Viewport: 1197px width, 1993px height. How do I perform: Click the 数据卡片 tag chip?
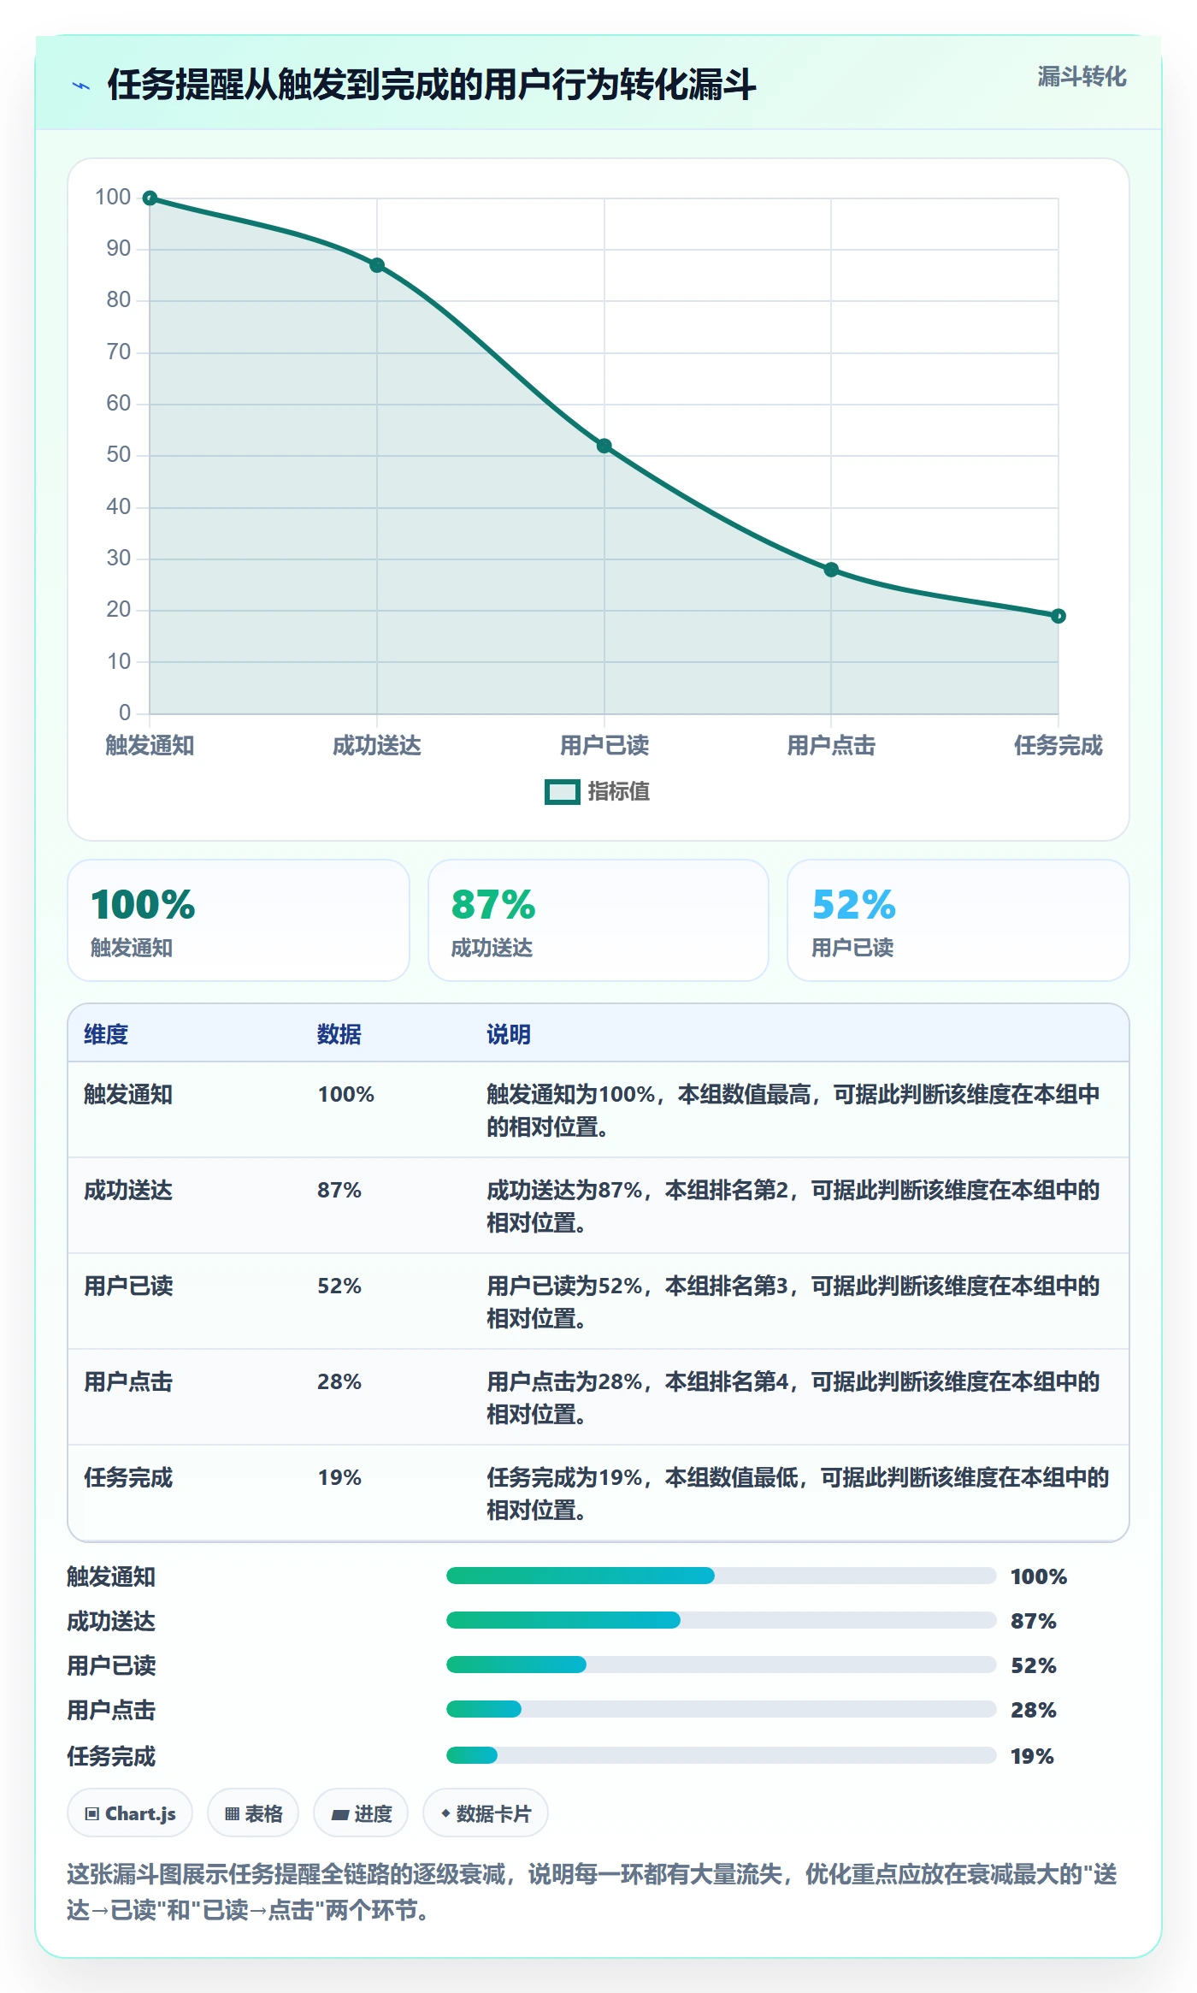click(486, 1813)
